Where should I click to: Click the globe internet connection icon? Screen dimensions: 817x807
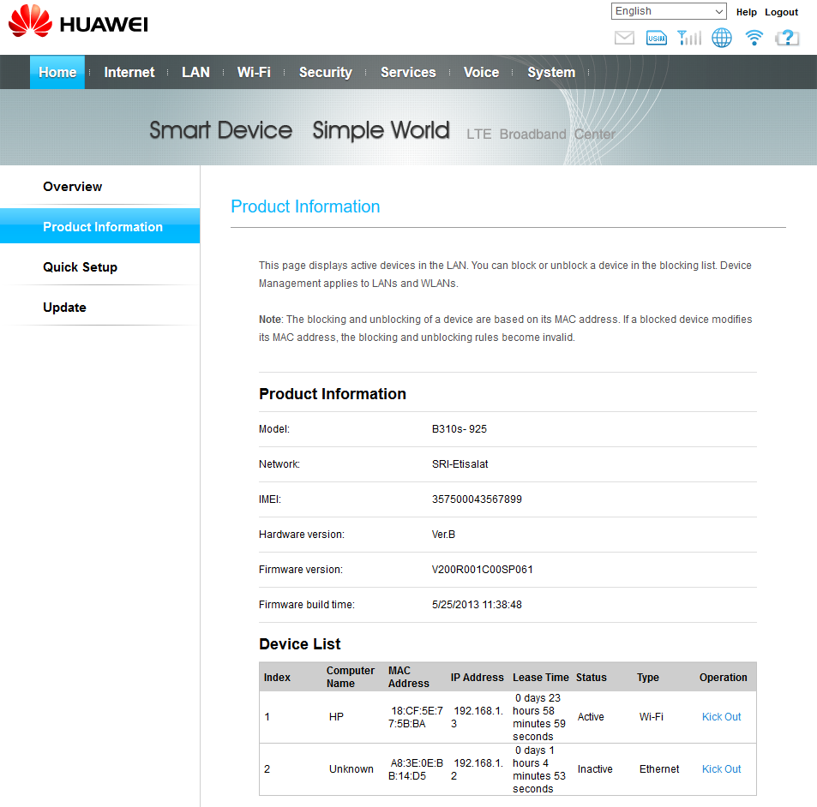point(722,38)
